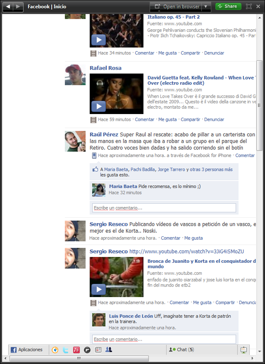The width and height of the screenshot is (265, 364).
Task: Click Comentar on the Bronca video post
Action: point(179,303)
